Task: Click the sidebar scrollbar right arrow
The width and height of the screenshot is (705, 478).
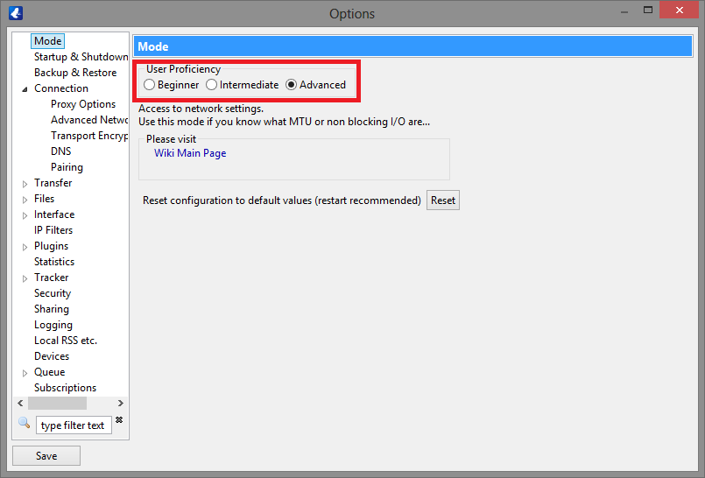Action: pos(122,404)
